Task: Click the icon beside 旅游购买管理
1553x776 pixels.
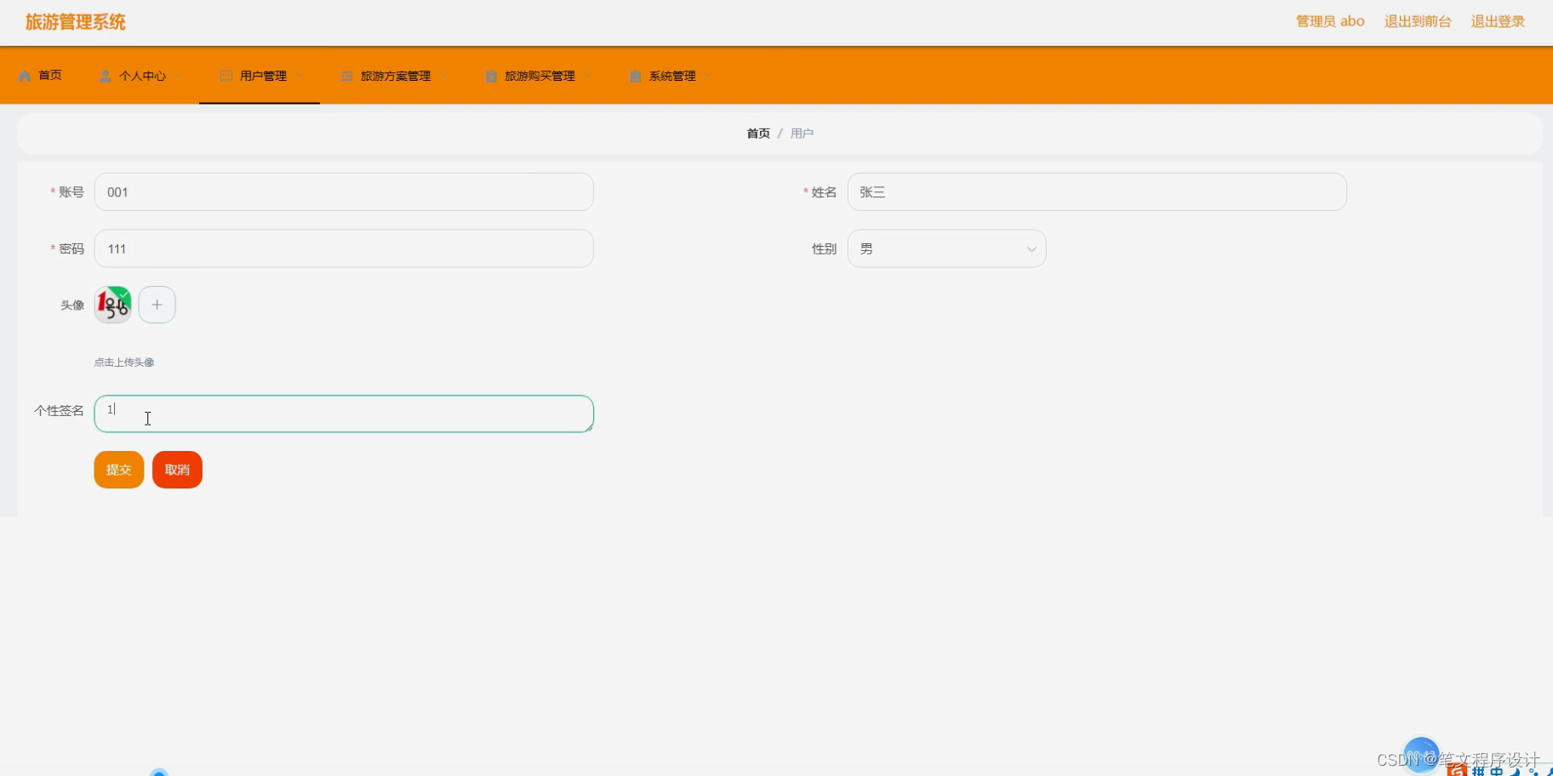Action: tap(491, 75)
